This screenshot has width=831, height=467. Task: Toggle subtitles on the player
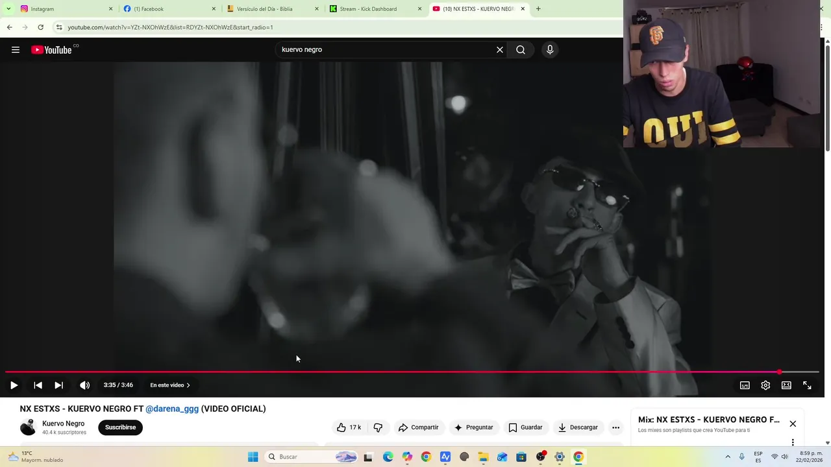[745, 385]
